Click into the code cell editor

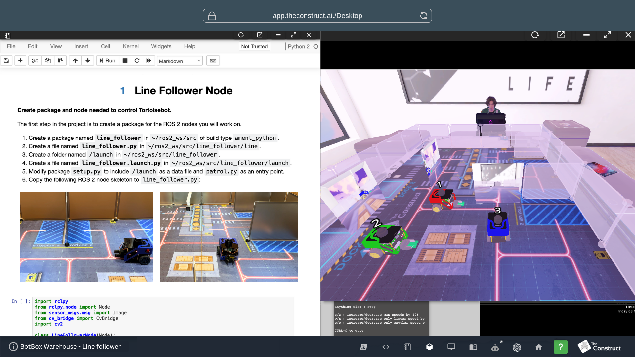163,317
